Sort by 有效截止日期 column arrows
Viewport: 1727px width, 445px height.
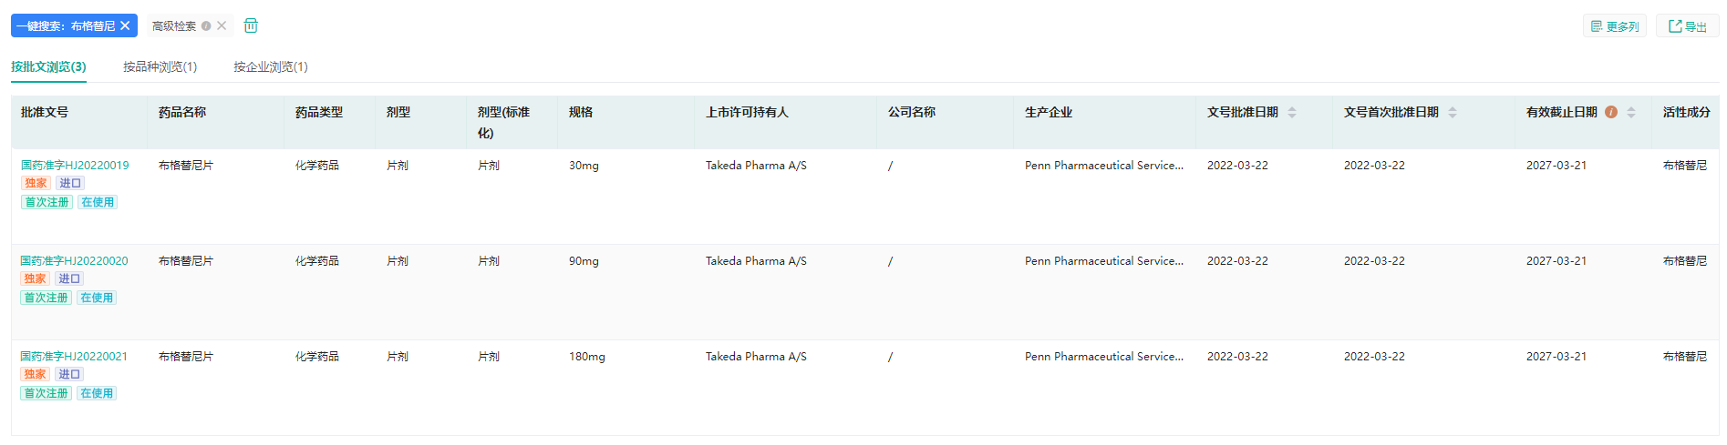tap(1631, 112)
